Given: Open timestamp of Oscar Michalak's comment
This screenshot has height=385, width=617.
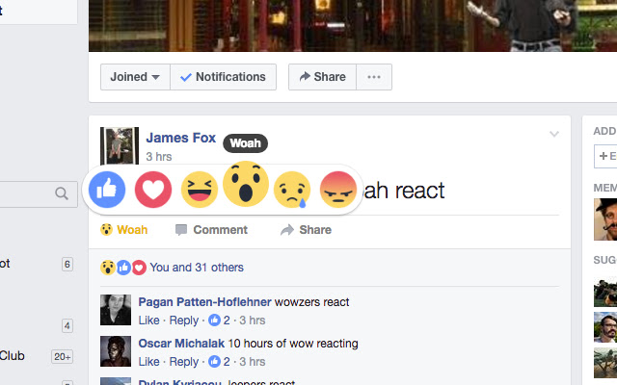Looking at the screenshot, I should (x=253, y=362).
